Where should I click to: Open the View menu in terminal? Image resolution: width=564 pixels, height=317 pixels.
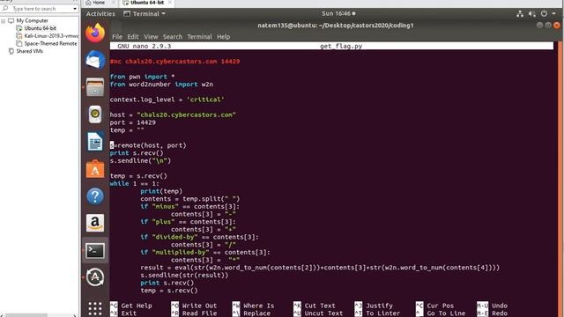coord(151,37)
